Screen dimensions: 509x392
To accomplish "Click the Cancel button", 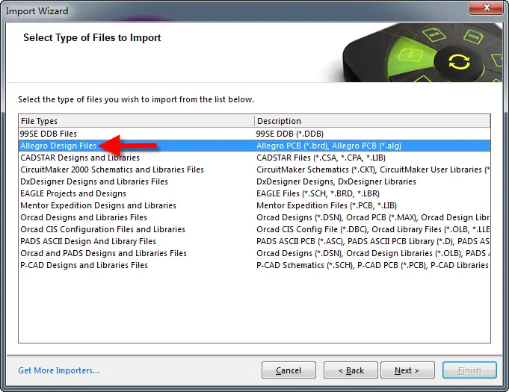I will 289,370.
